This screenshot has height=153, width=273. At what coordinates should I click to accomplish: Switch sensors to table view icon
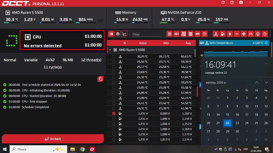[118, 34]
